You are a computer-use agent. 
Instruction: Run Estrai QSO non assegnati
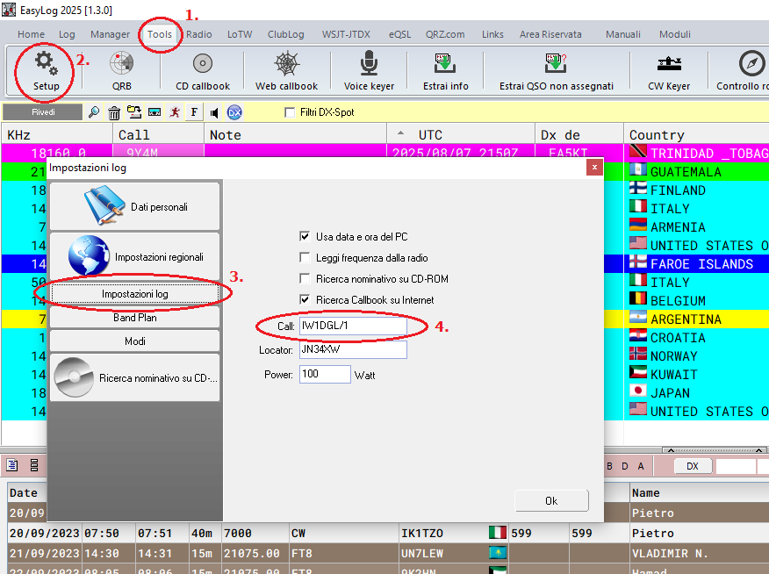[557, 72]
